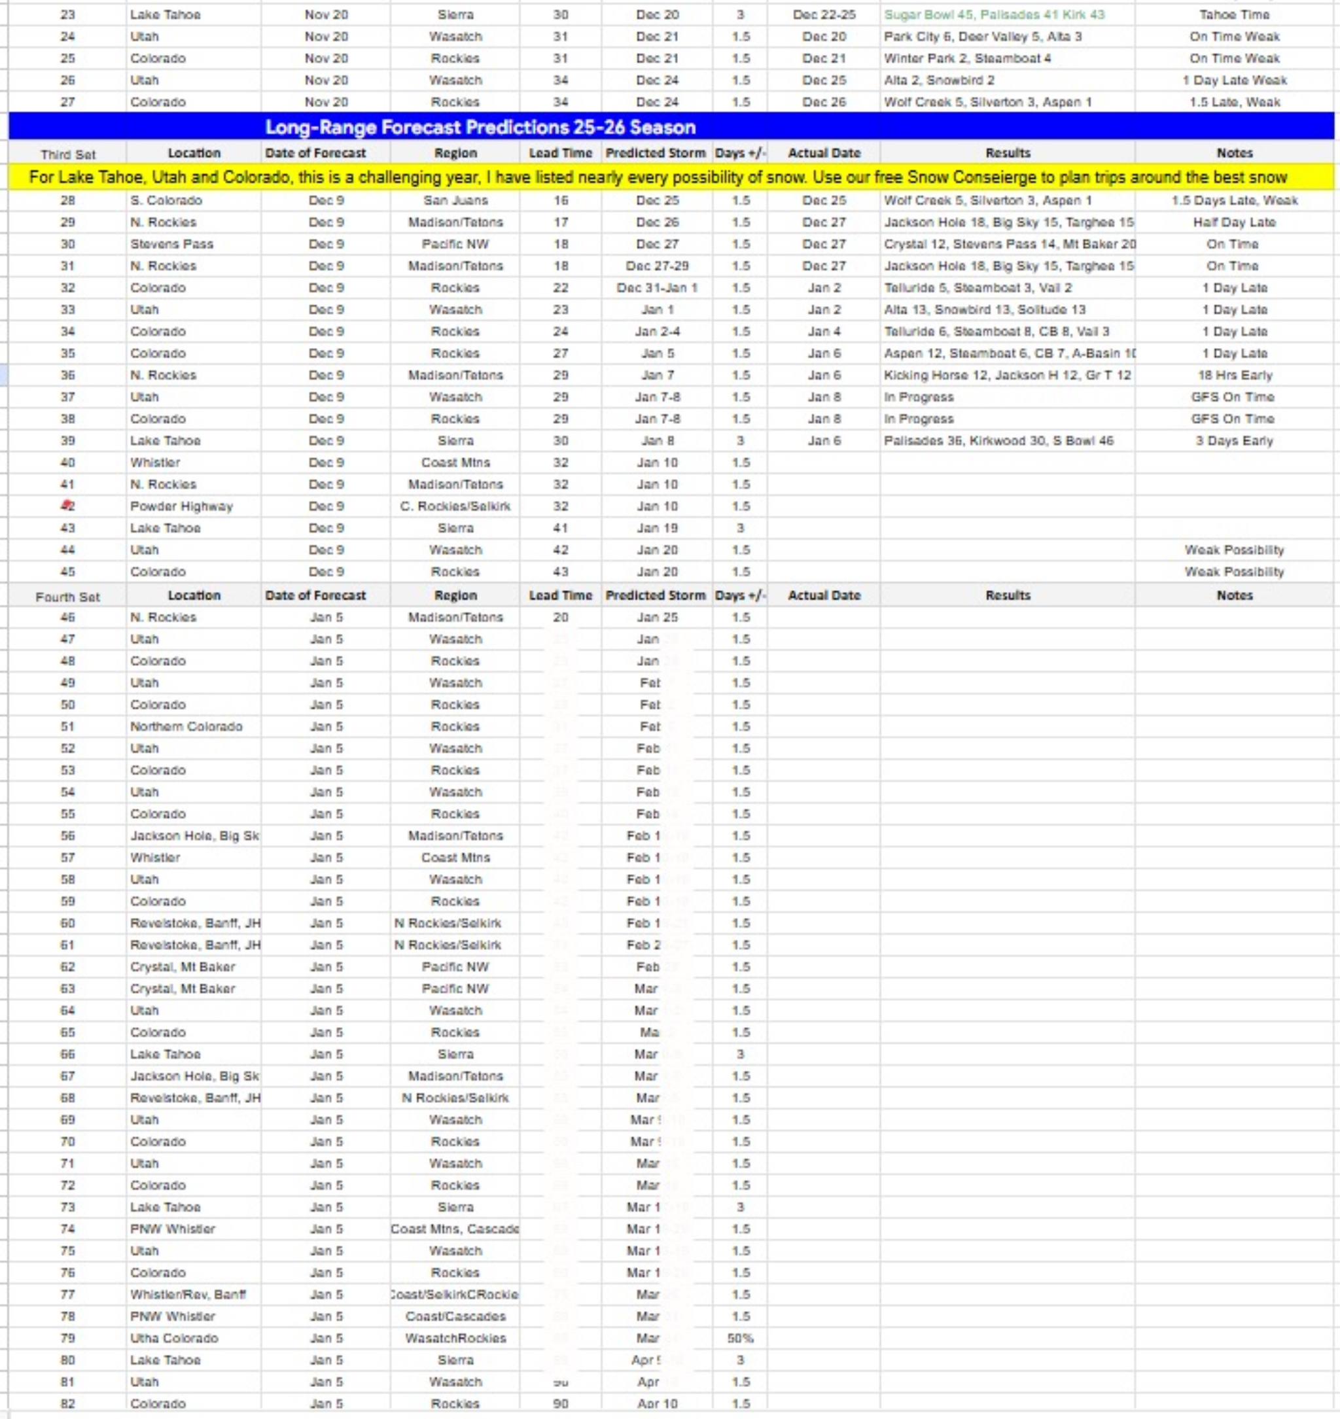
Task: Click the yellow Lake Tahoe challenging year notice
Action: pos(657,177)
